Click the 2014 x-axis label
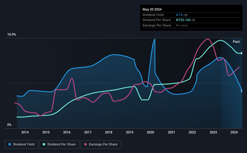The image size is (247, 153). point(25,132)
